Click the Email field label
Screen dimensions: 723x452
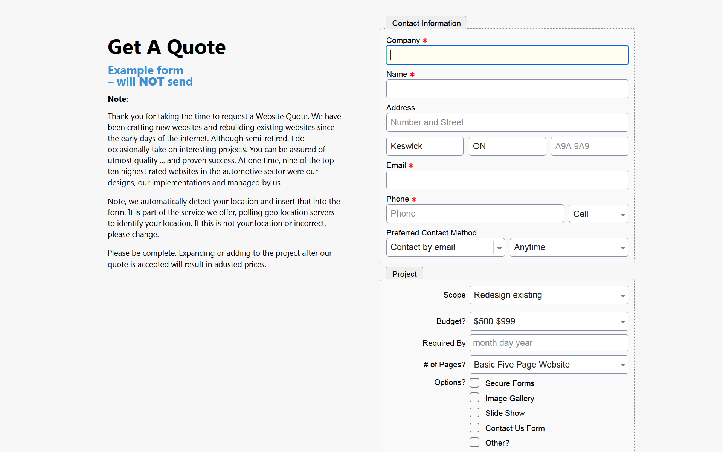click(396, 165)
